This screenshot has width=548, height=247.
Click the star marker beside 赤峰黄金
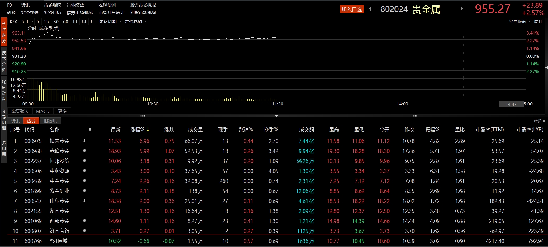tap(84, 151)
